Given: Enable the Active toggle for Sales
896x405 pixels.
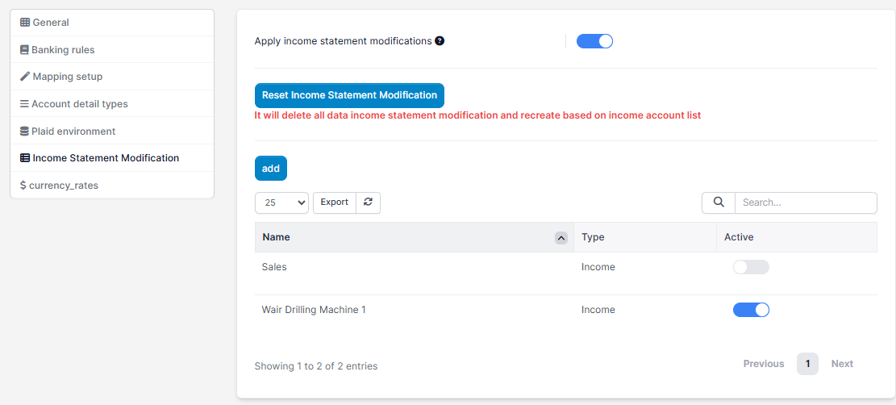Looking at the screenshot, I should (750, 267).
